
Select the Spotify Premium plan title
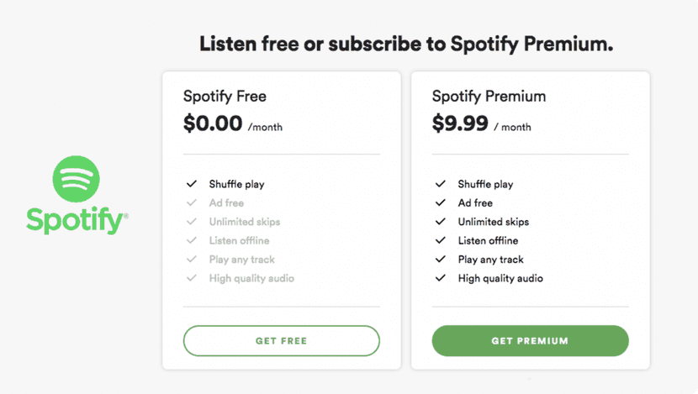coord(489,97)
